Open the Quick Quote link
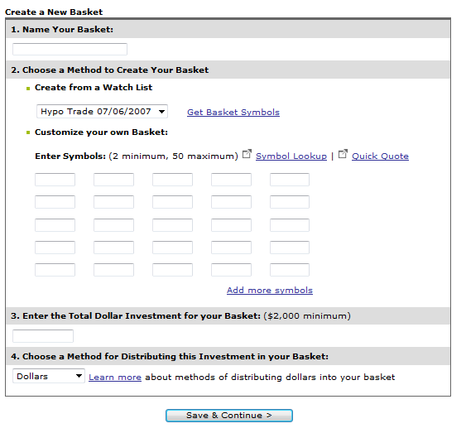Screen dimensions: 466x433 click(380, 156)
